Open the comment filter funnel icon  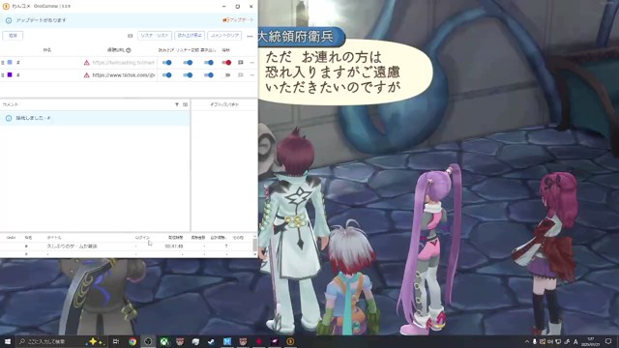177,104
